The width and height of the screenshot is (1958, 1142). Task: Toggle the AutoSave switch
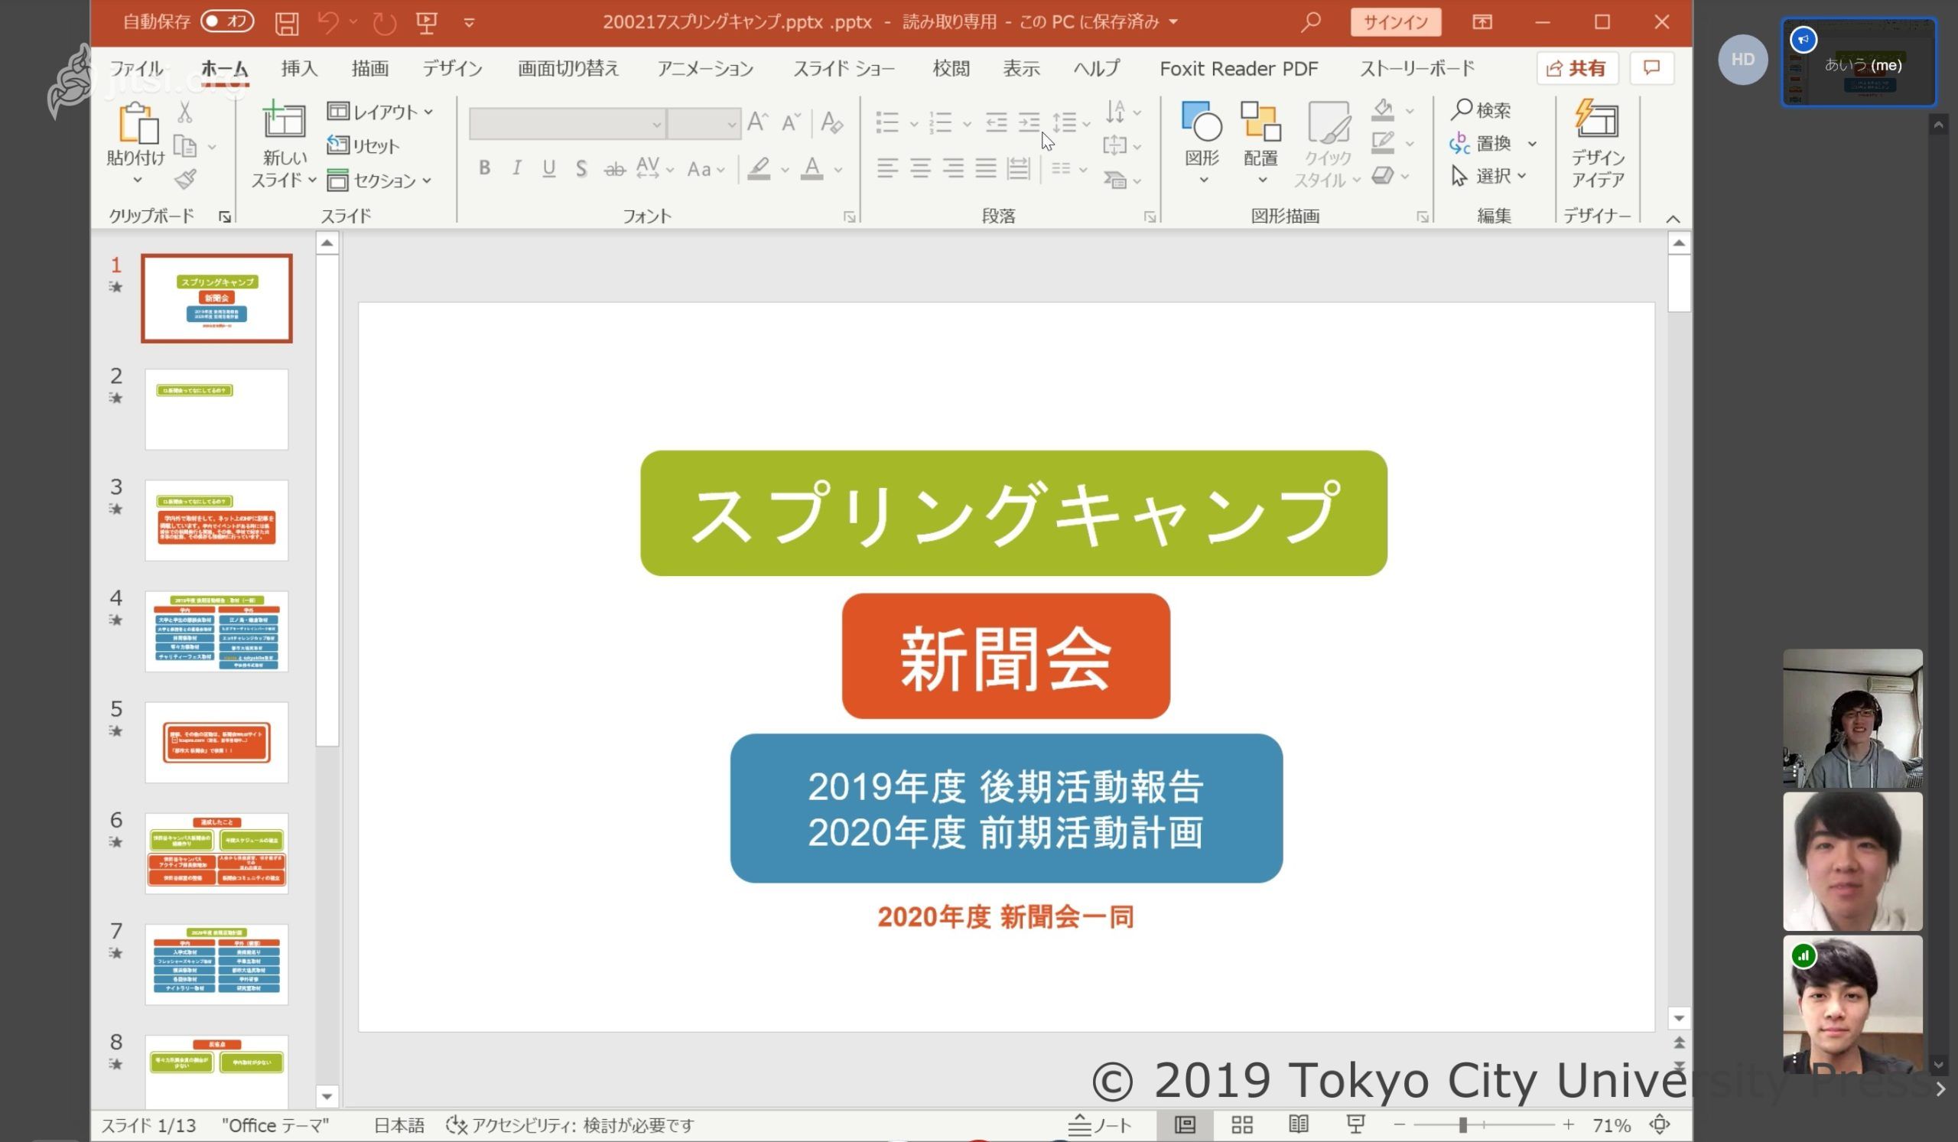point(227,21)
